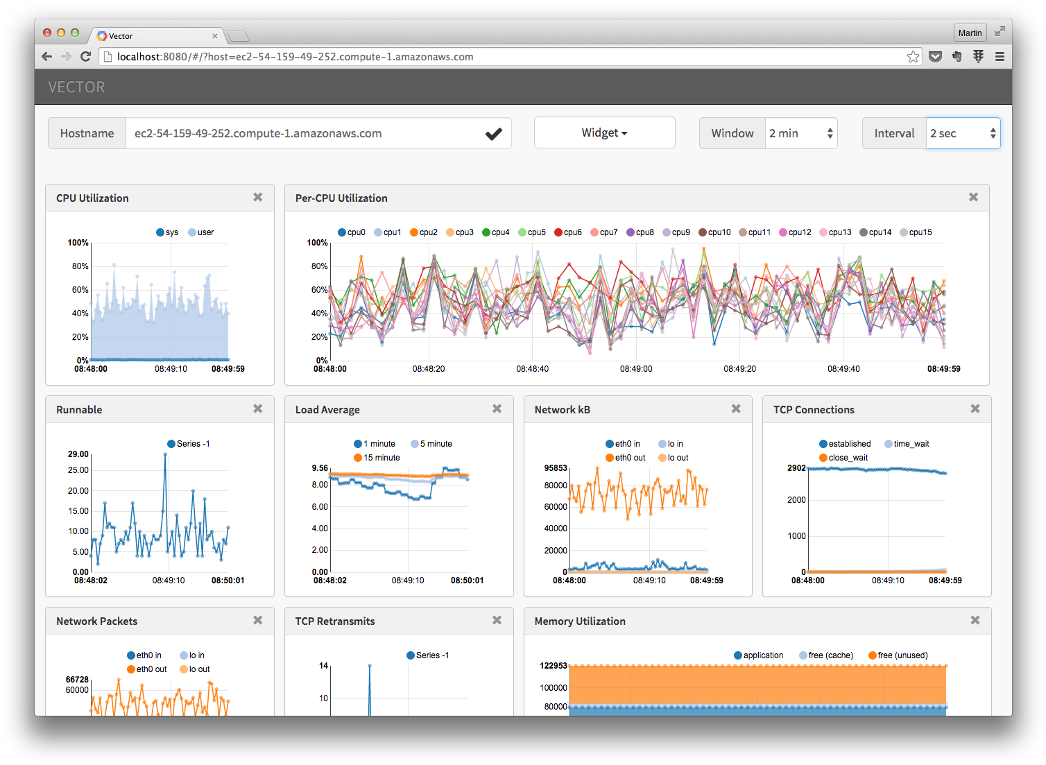Reload the page using the refresh icon
The width and height of the screenshot is (1046, 765).
(85, 56)
